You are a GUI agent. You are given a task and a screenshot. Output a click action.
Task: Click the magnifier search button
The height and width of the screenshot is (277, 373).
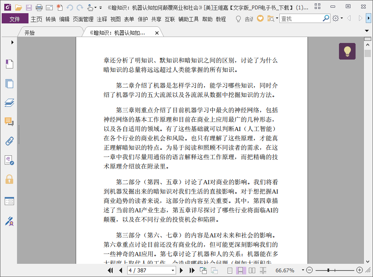tap(326, 18)
